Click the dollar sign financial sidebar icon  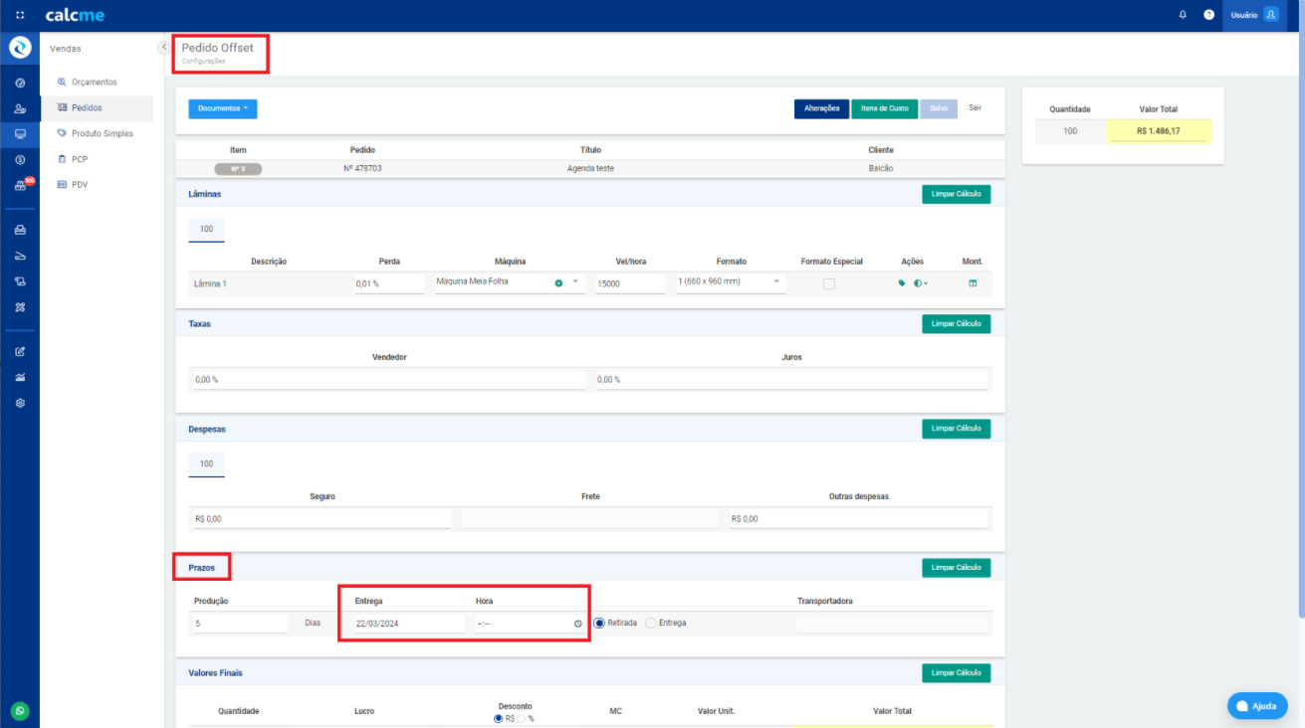[x=20, y=159]
